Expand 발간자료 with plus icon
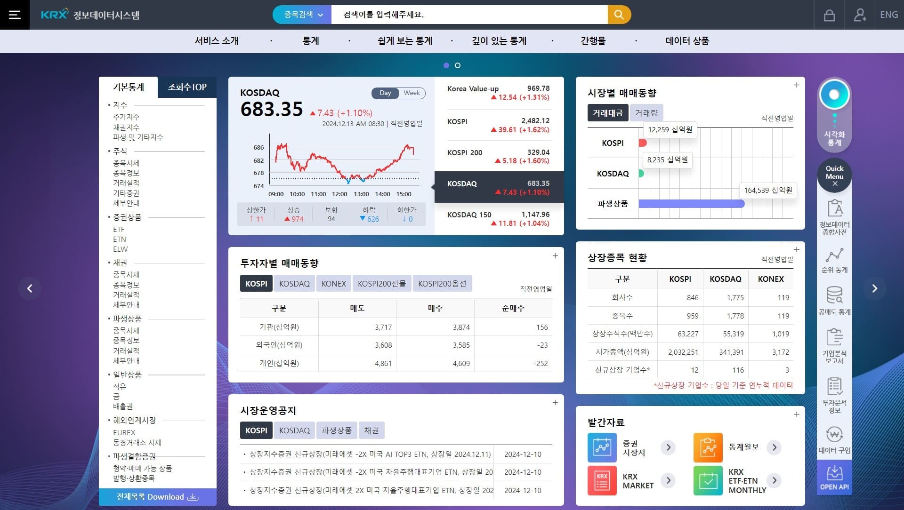The height and width of the screenshot is (510, 904). (x=796, y=414)
